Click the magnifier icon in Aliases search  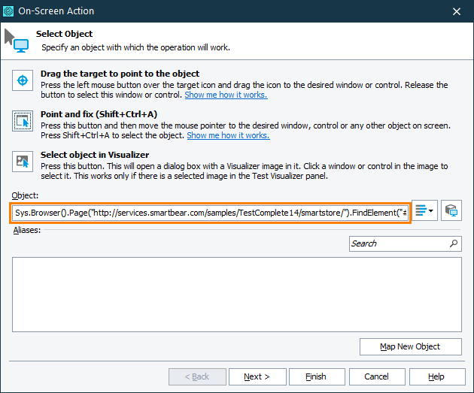pos(454,243)
